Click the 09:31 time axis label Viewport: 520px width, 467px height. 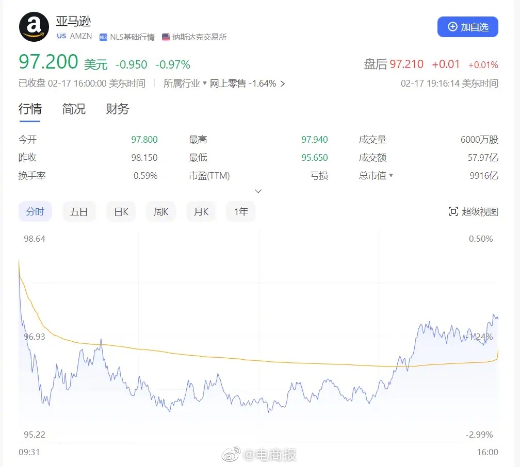tap(29, 452)
